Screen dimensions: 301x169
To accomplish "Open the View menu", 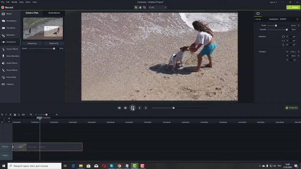I will 21,2.
